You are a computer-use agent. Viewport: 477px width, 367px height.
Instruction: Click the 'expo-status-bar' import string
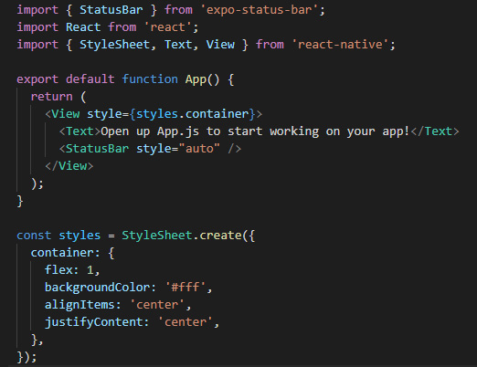point(260,10)
